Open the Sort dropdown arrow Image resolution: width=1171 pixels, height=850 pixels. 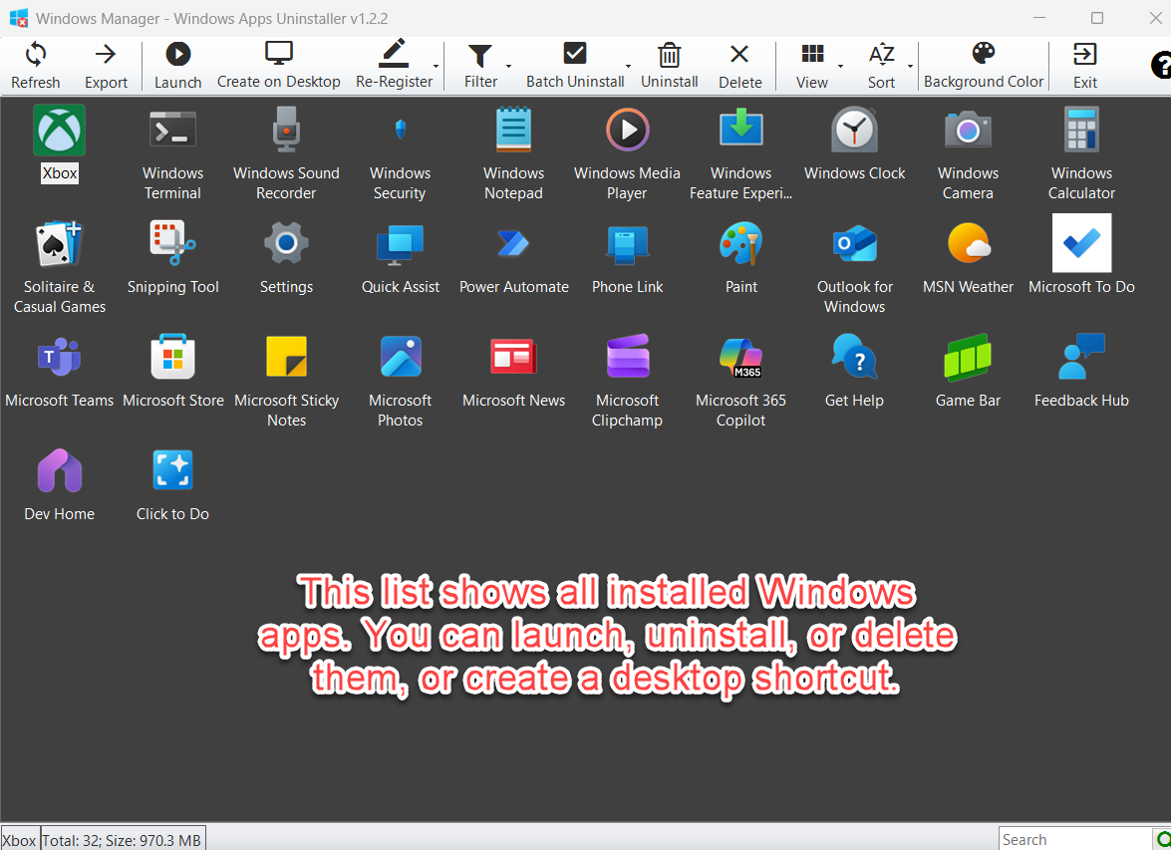coord(910,66)
